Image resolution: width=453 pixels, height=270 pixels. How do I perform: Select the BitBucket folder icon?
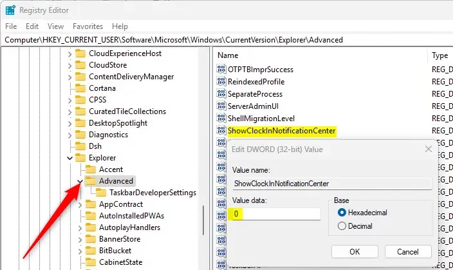pyautogui.click(x=91, y=250)
